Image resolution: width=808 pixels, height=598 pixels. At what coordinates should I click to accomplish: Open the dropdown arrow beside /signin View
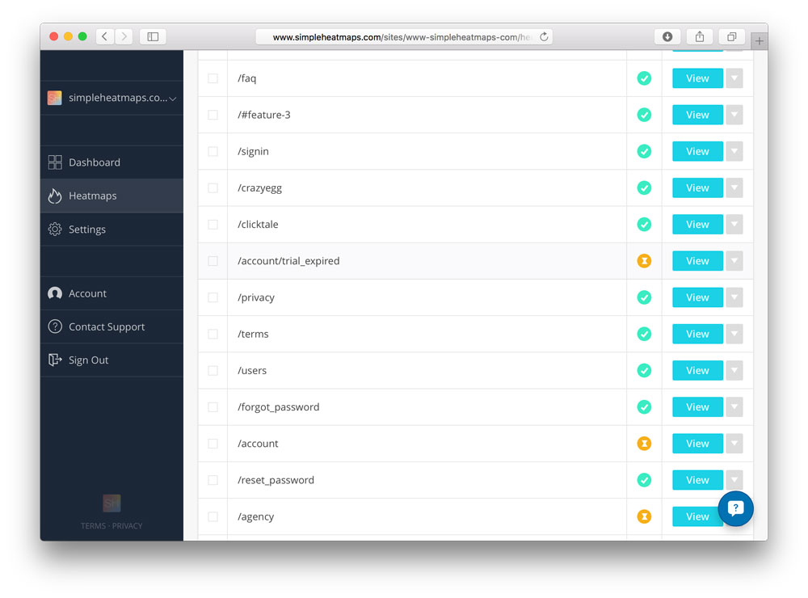click(734, 152)
